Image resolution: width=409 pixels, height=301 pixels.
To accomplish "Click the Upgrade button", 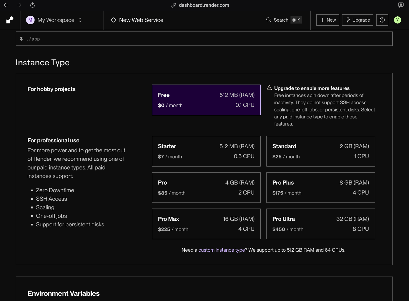I will tap(358, 20).
